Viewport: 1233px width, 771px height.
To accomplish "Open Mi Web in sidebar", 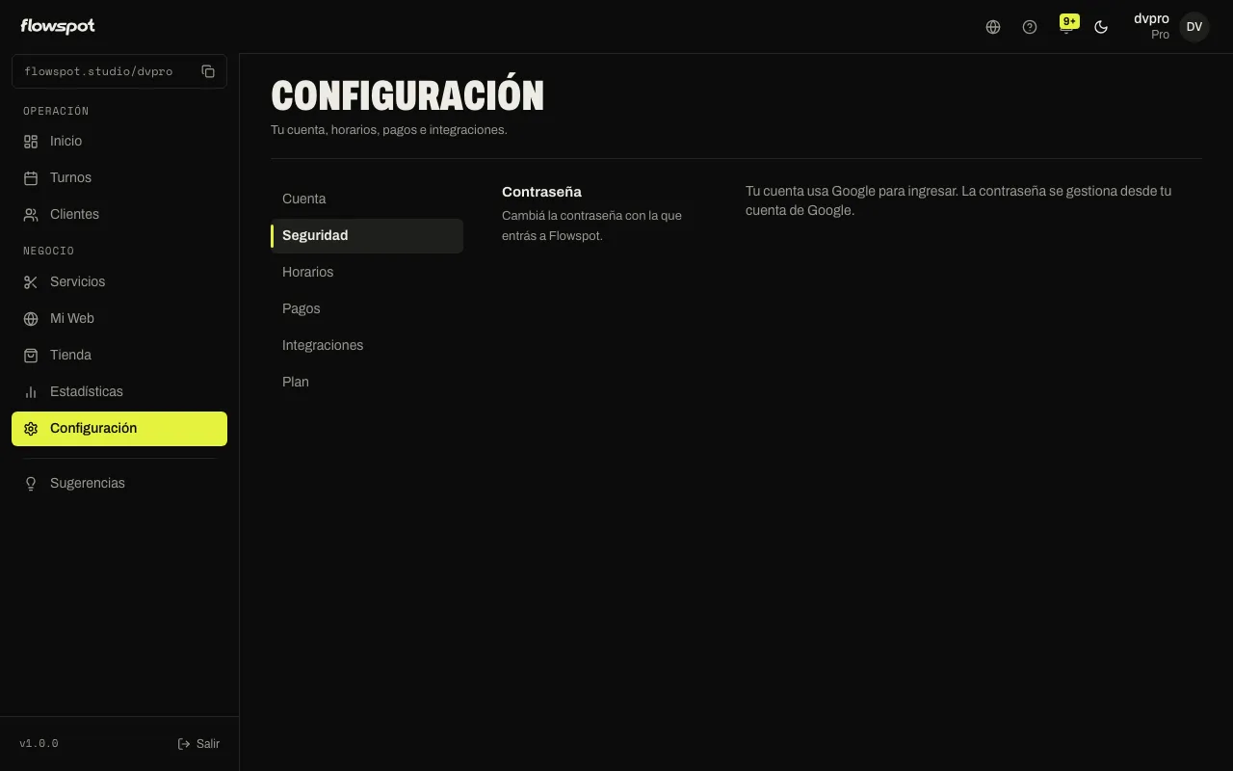I will pos(119,319).
